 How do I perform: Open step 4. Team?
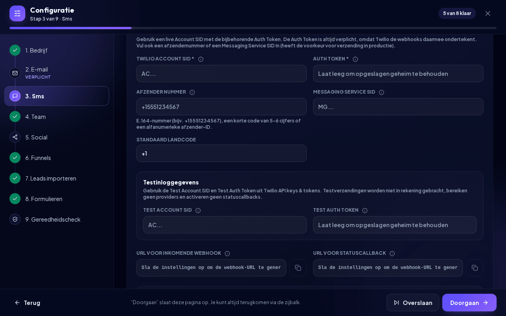click(57, 117)
